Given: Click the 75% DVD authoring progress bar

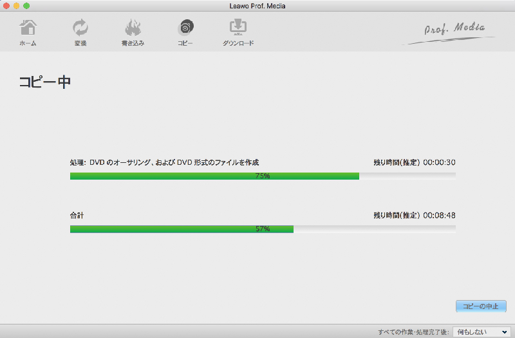Looking at the screenshot, I should point(263,176).
